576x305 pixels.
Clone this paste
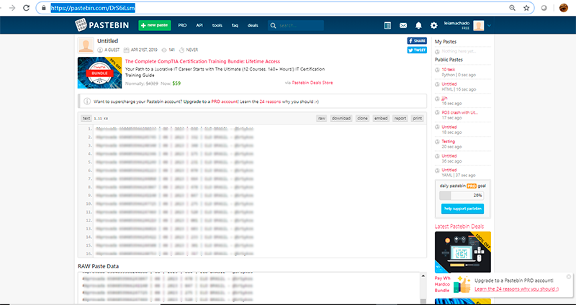(362, 118)
